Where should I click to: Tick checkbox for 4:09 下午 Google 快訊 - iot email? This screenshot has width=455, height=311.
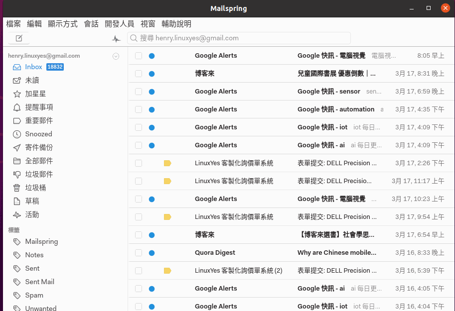tap(139, 127)
